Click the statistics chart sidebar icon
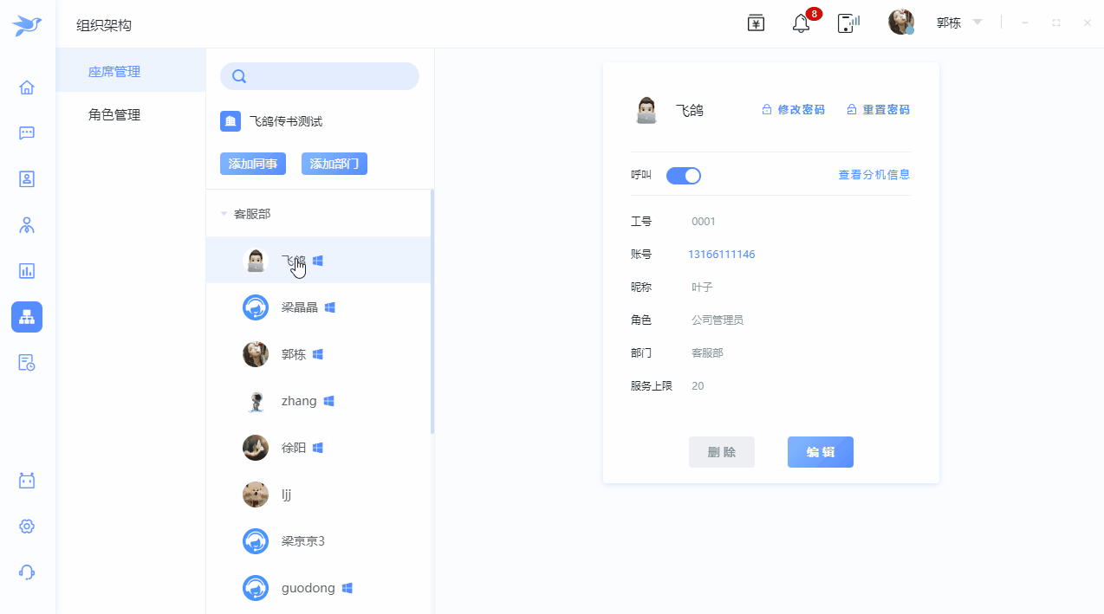This screenshot has width=1104, height=614. (x=27, y=271)
